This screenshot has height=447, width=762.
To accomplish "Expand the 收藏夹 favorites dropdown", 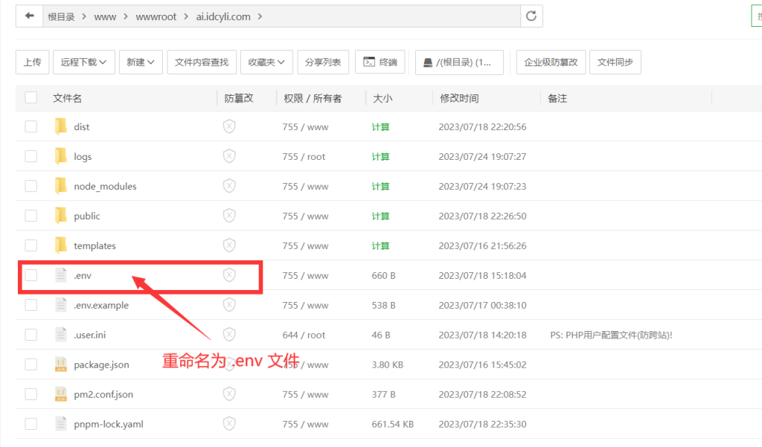I will [266, 62].
